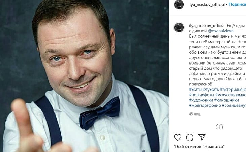The image size is (246, 152).
Task: Share the post via paper plane icon
Action: pos(202,137)
